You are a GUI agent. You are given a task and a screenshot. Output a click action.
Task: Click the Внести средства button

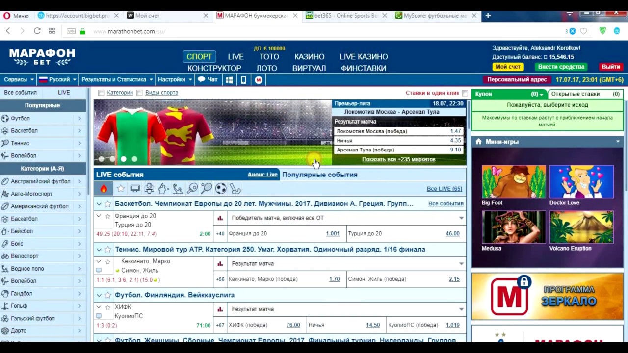(x=561, y=67)
